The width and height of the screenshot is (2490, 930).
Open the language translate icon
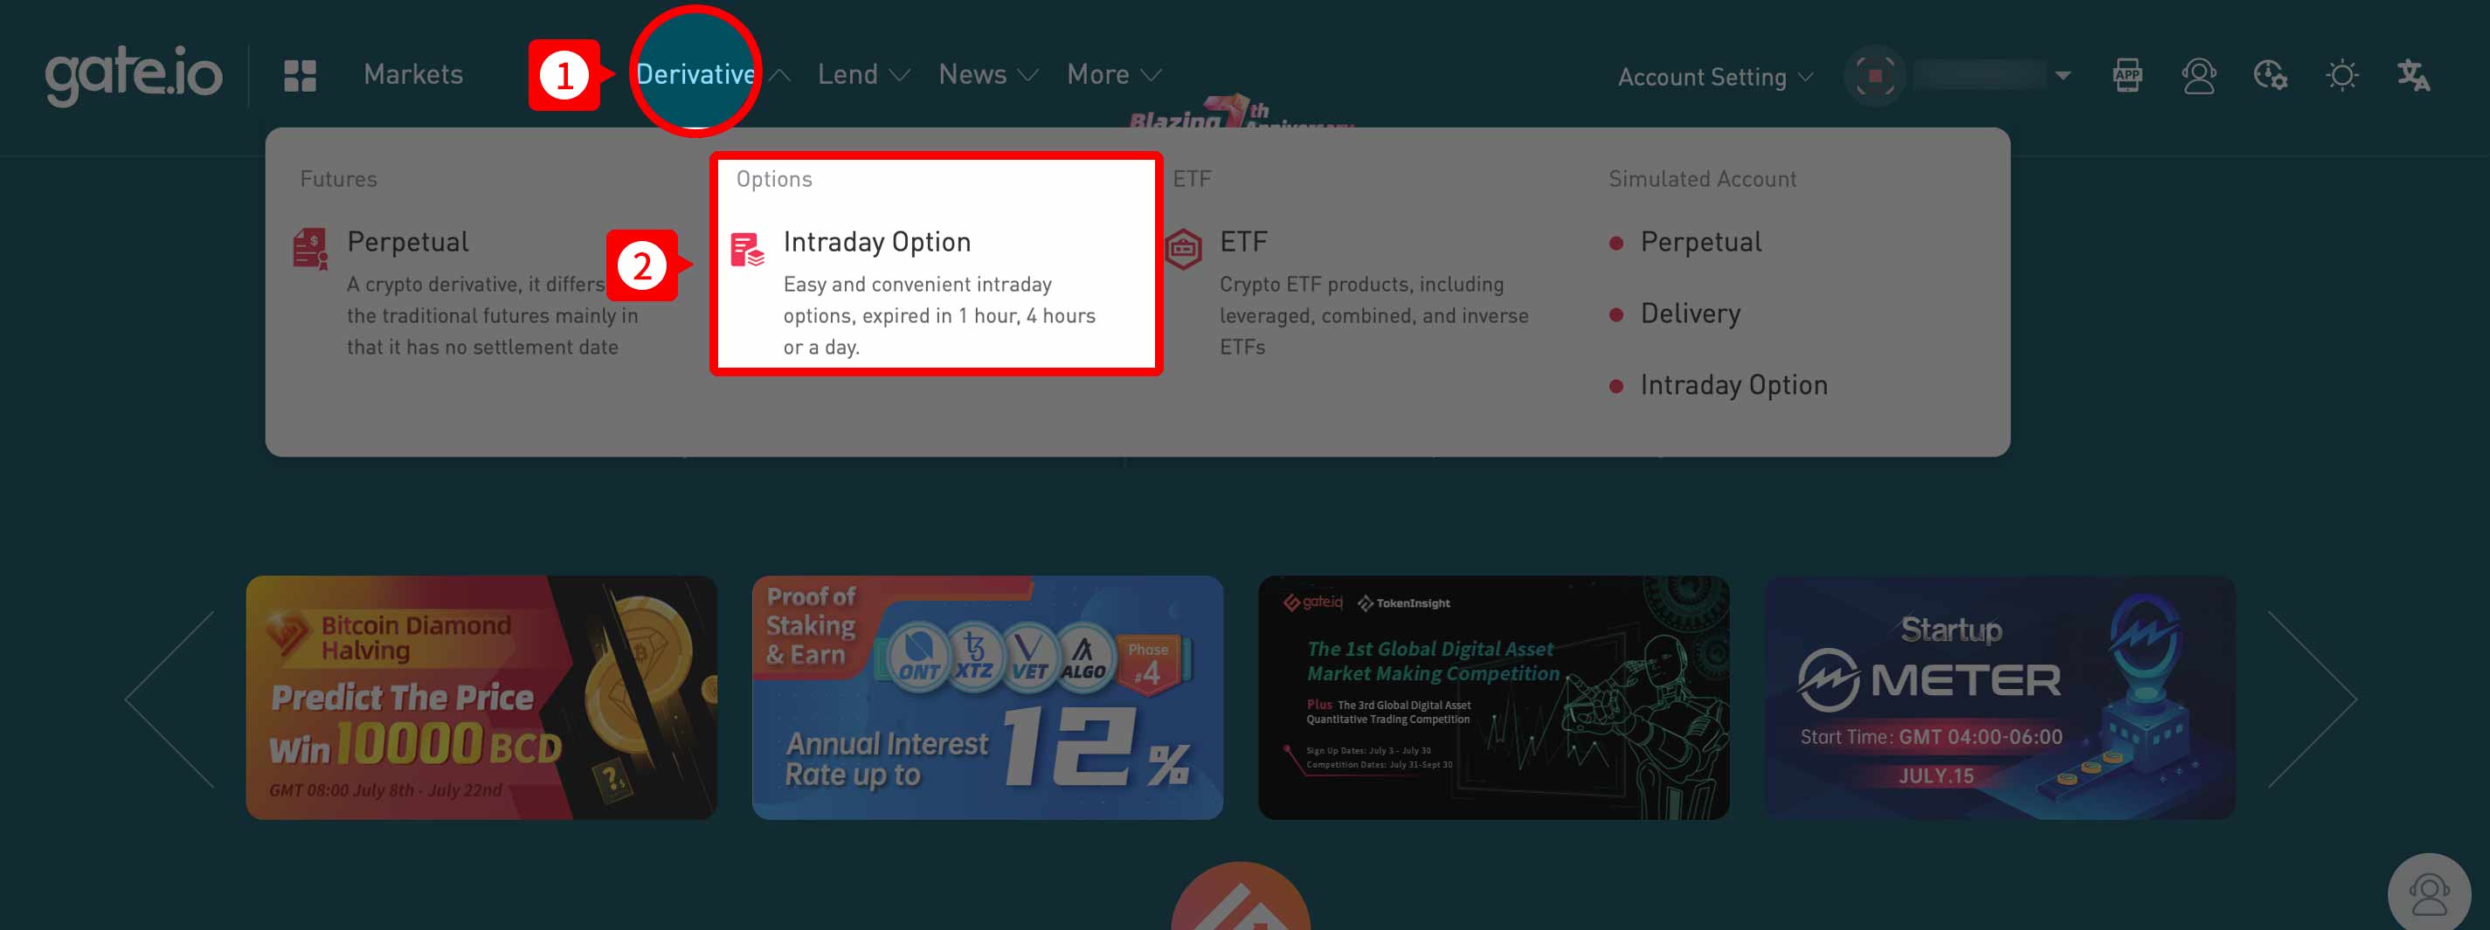tap(2414, 75)
